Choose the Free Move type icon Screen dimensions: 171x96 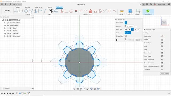click(126, 29)
